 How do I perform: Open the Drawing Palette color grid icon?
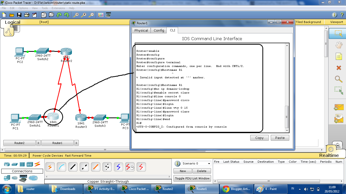coord(101,15)
